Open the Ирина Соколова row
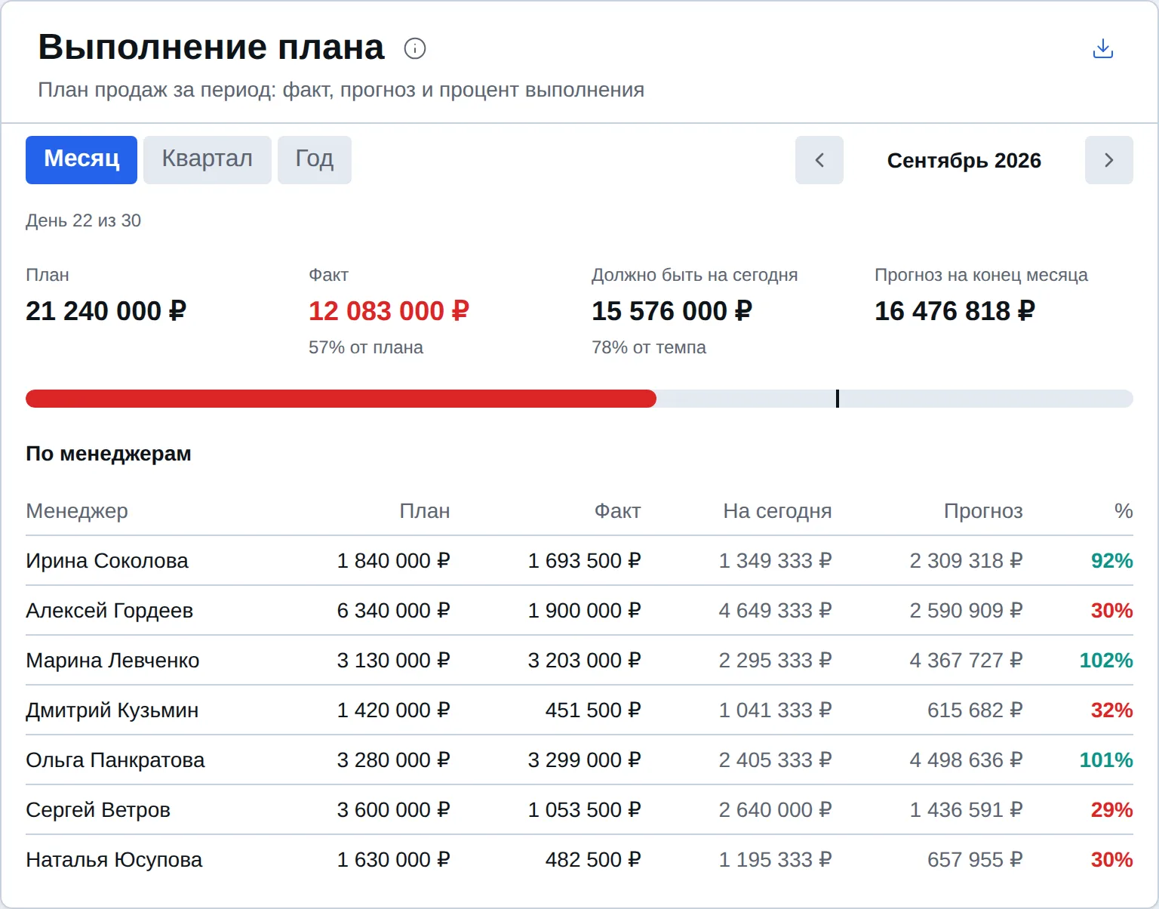The height and width of the screenshot is (909, 1159). pyautogui.click(x=579, y=561)
